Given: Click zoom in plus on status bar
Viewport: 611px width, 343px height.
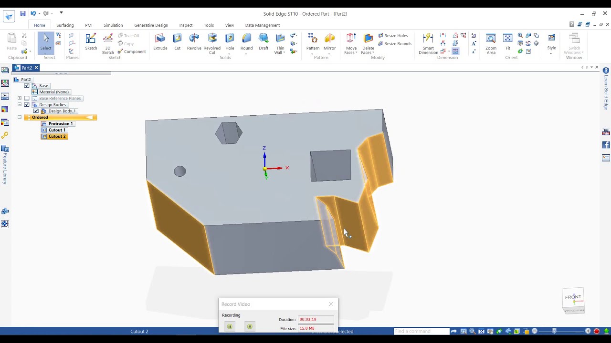Looking at the screenshot, I should click(588, 331).
